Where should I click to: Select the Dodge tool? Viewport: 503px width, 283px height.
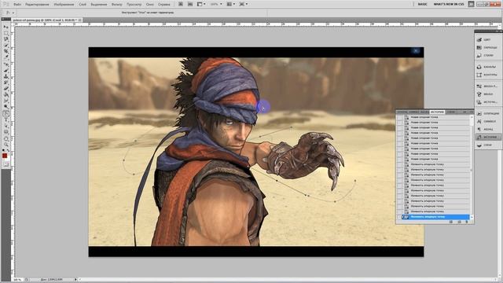click(6, 107)
